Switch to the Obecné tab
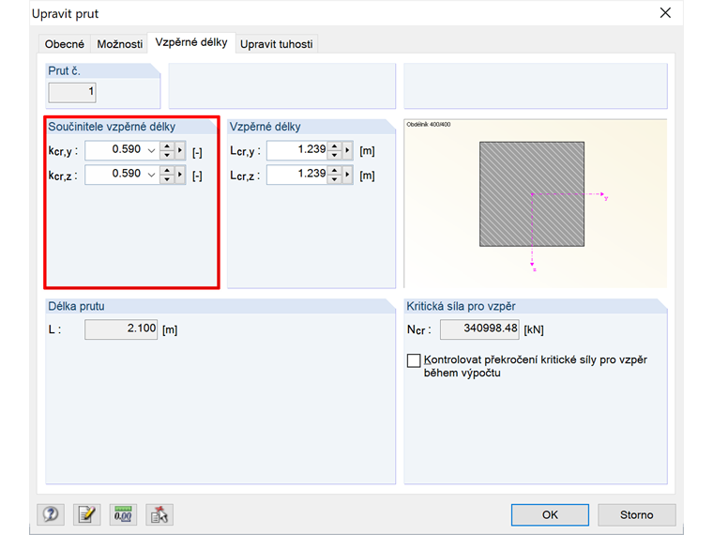Image resolution: width=713 pixels, height=535 pixels. (65, 44)
